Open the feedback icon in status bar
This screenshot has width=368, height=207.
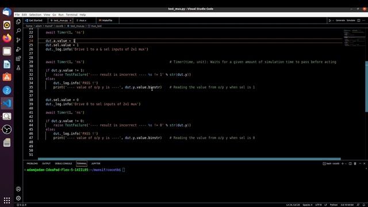(358, 205)
